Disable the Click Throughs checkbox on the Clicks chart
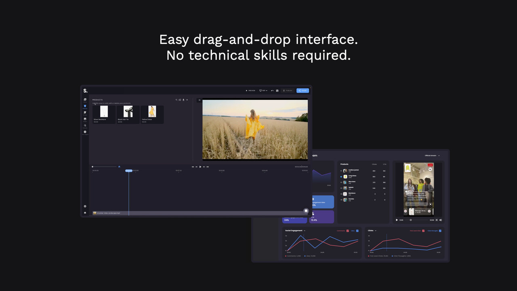The image size is (517, 291). click(x=440, y=230)
